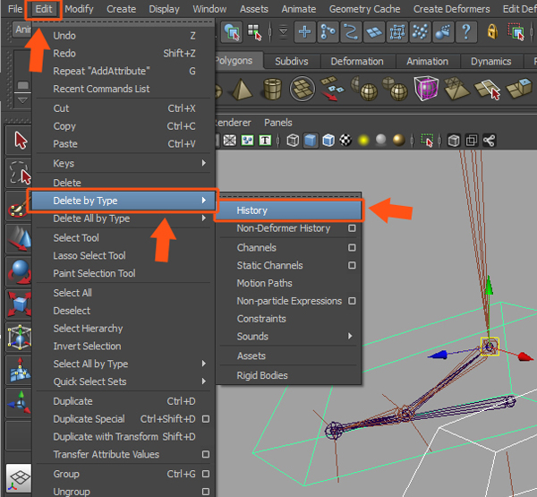The width and height of the screenshot is (537, 497).
Task: Open Ungroup option box
Action: coord(206,492)
